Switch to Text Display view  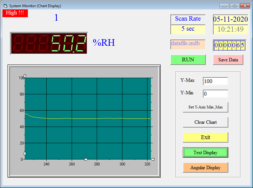[205, 153]
